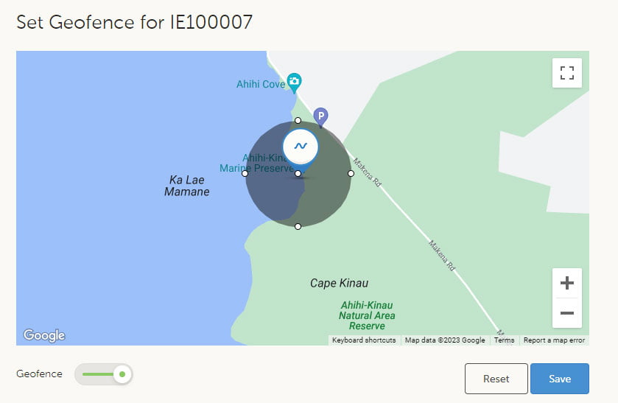Toggle the Geofence switch off
Image resolution: width=618 pixels, height=403 pixels.
tap(104, 374)
